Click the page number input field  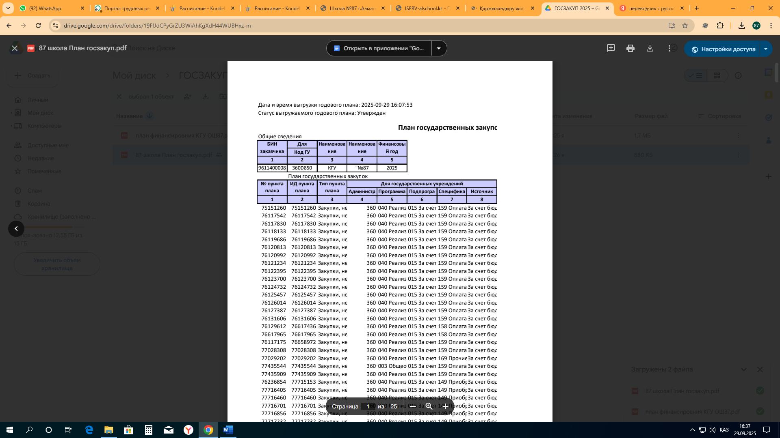(368, 406)
